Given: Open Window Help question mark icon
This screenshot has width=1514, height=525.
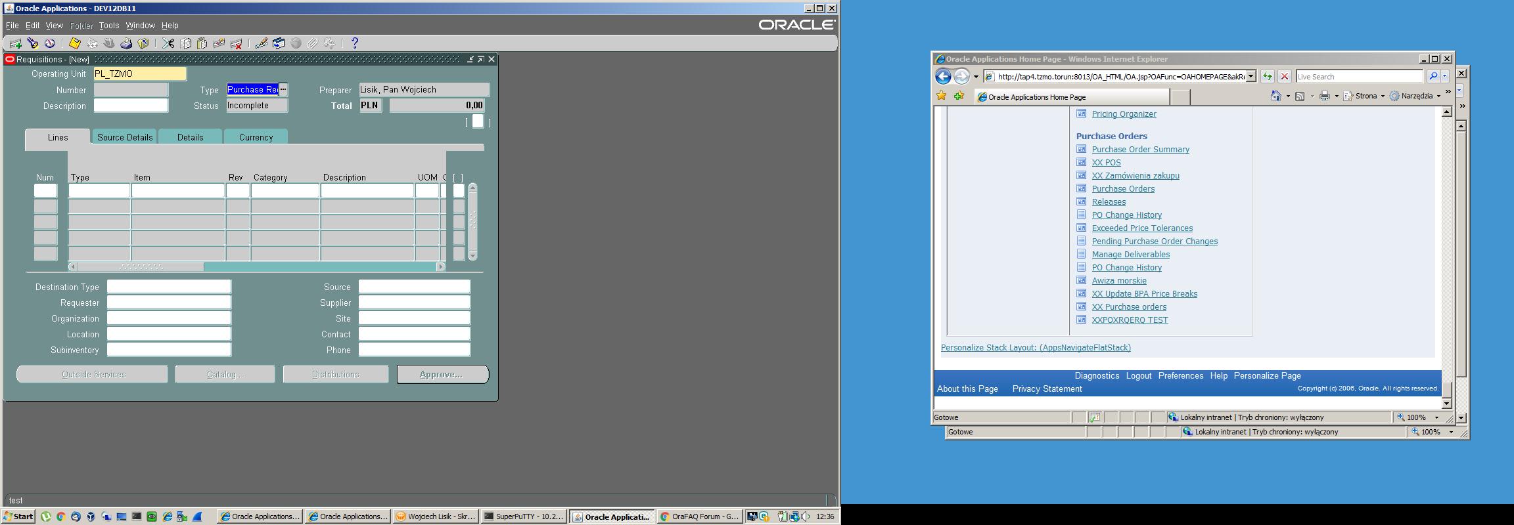Looking at the screenshot, I should [x=355, y=43].
